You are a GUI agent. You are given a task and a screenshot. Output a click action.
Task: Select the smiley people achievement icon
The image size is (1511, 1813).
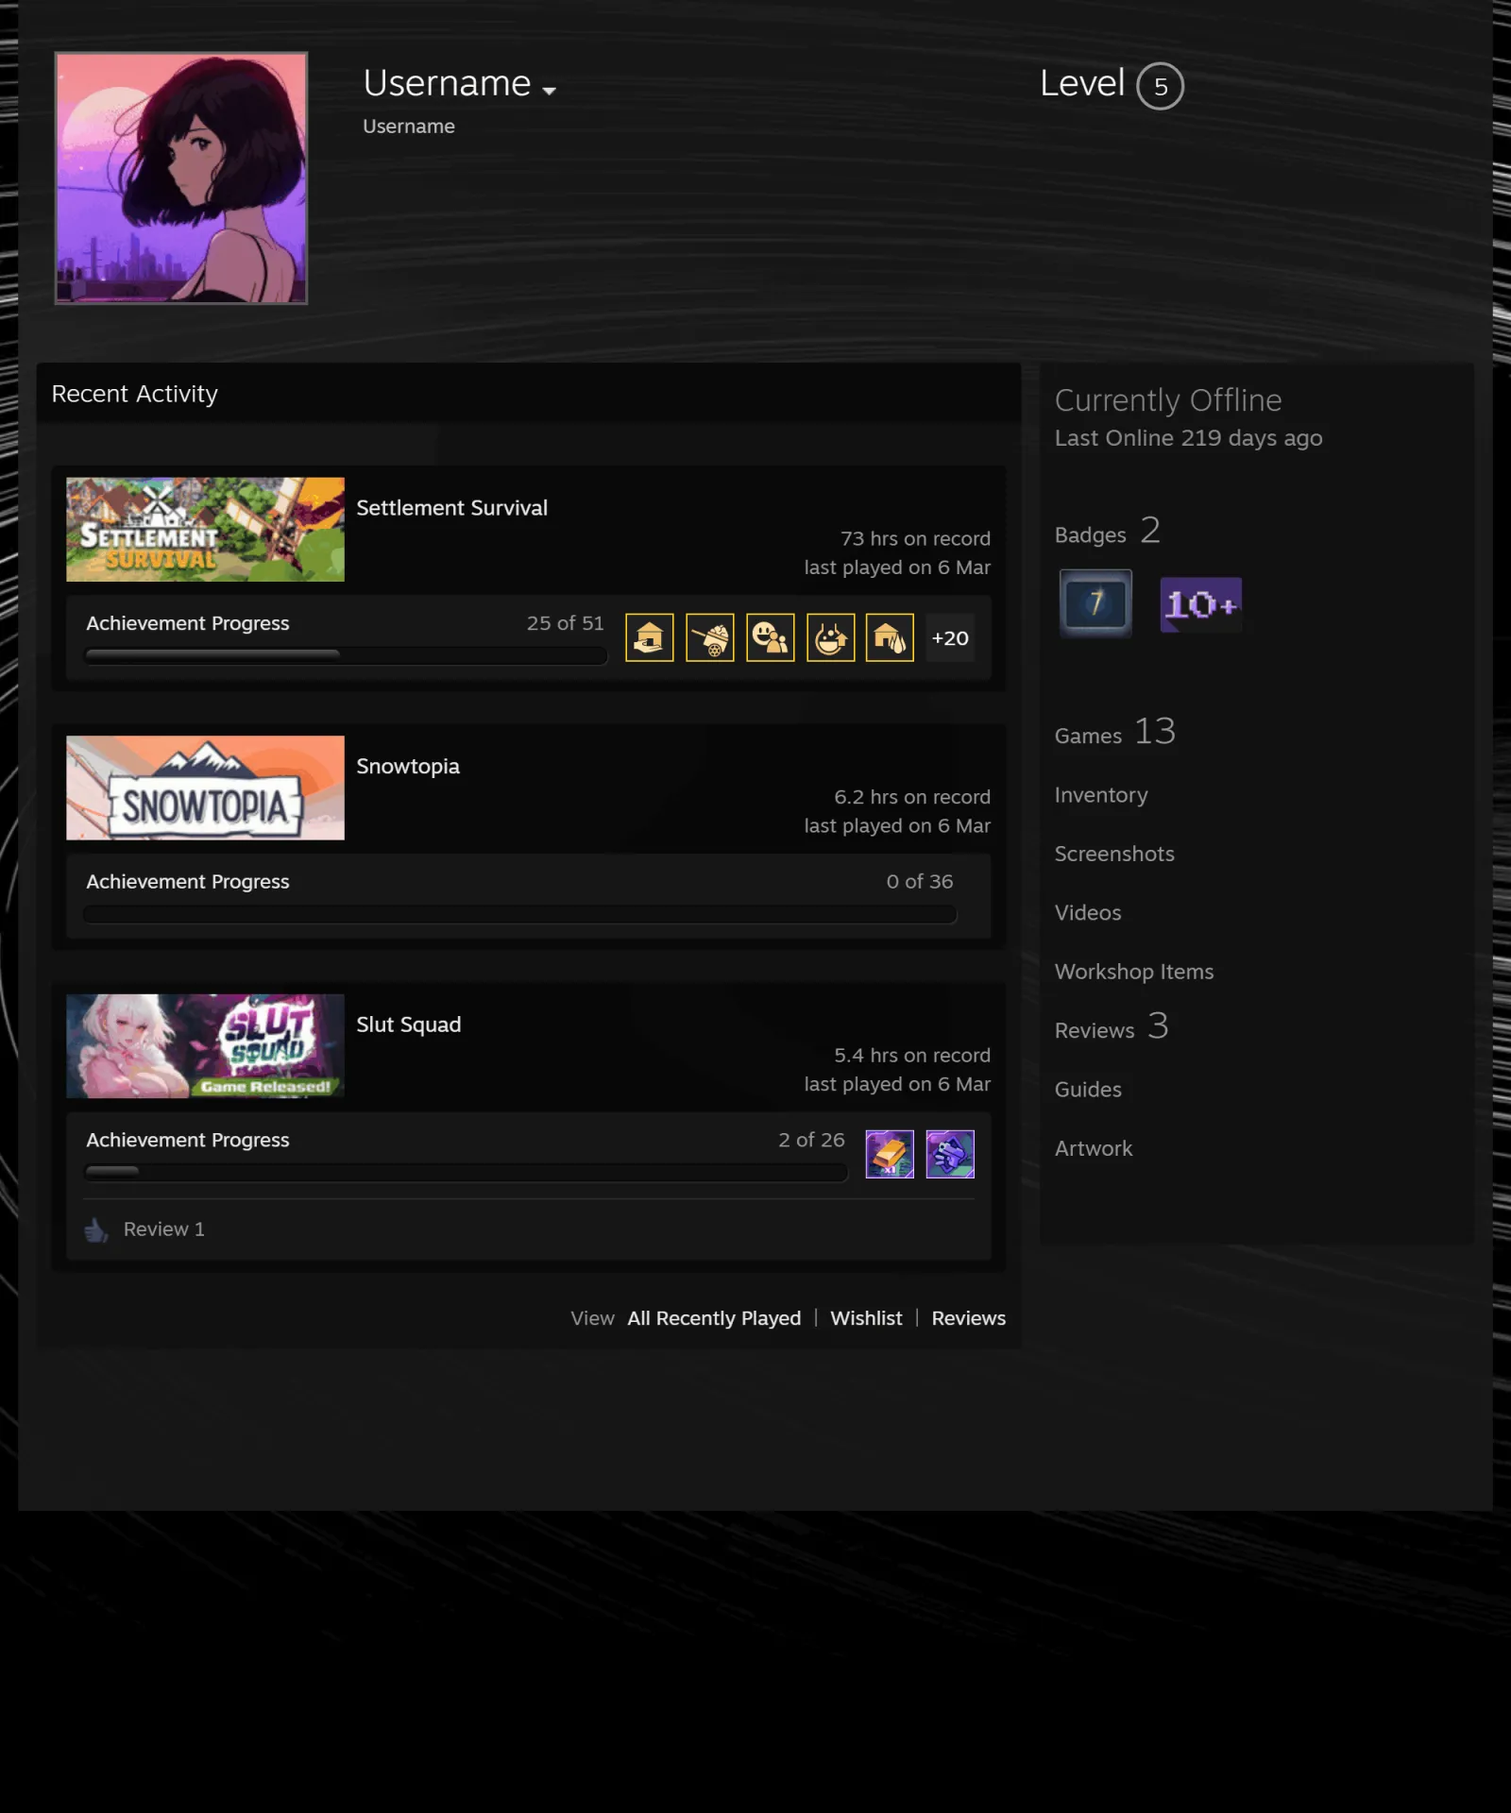tap(771, 637)
